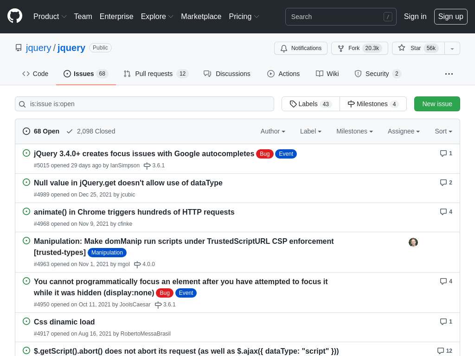Open the Marketplace link
475x356 pixels.
201,16
